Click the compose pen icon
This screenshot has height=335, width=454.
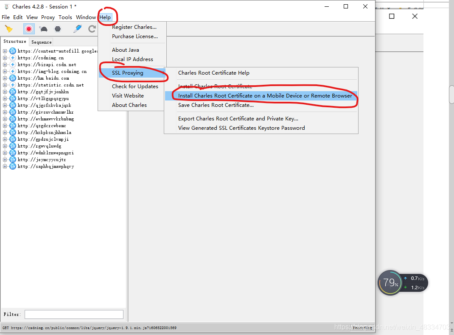click(x=78, y=29)
